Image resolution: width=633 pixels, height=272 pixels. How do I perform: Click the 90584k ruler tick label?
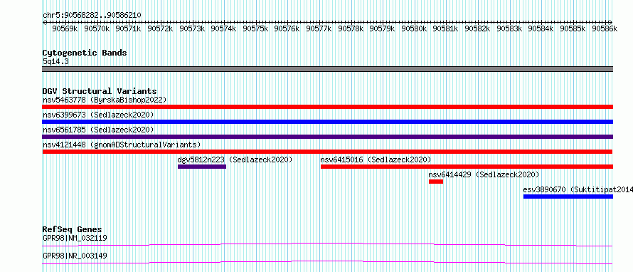[541, 28]
